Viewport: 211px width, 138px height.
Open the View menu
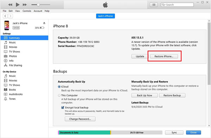[x=18, y=11]
